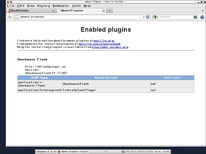Open the View menu
Screen dimensions: 206x154
[x=31, y=6]
